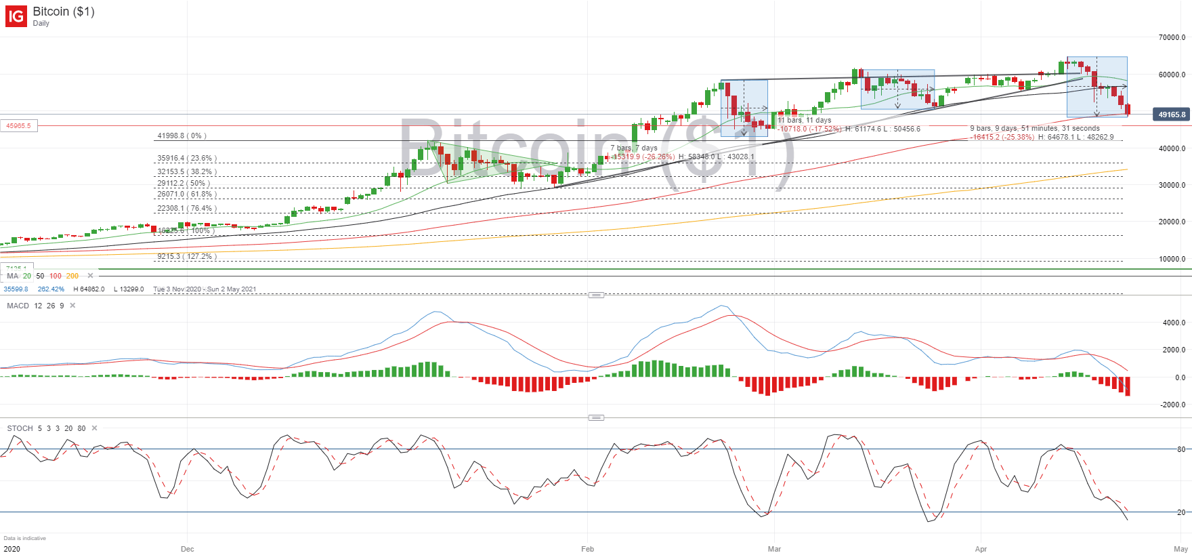Open the STOCH indicator label settings
Viewport: 1192px width, 555px height.
coord(20,428)
